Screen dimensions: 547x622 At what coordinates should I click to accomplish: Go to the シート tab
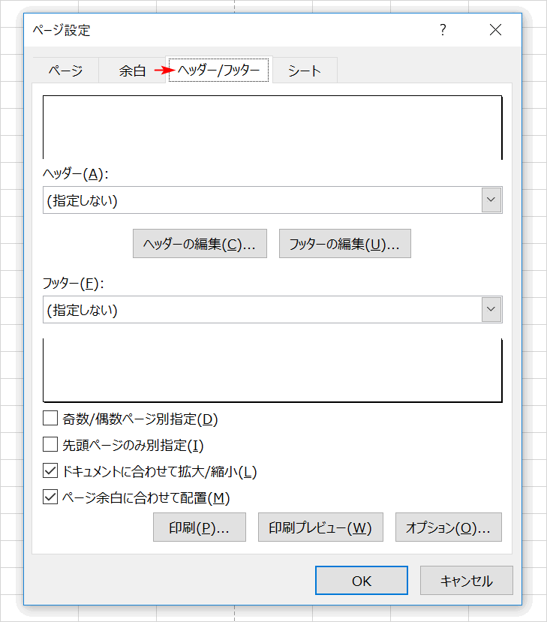[x=305, y=71]
